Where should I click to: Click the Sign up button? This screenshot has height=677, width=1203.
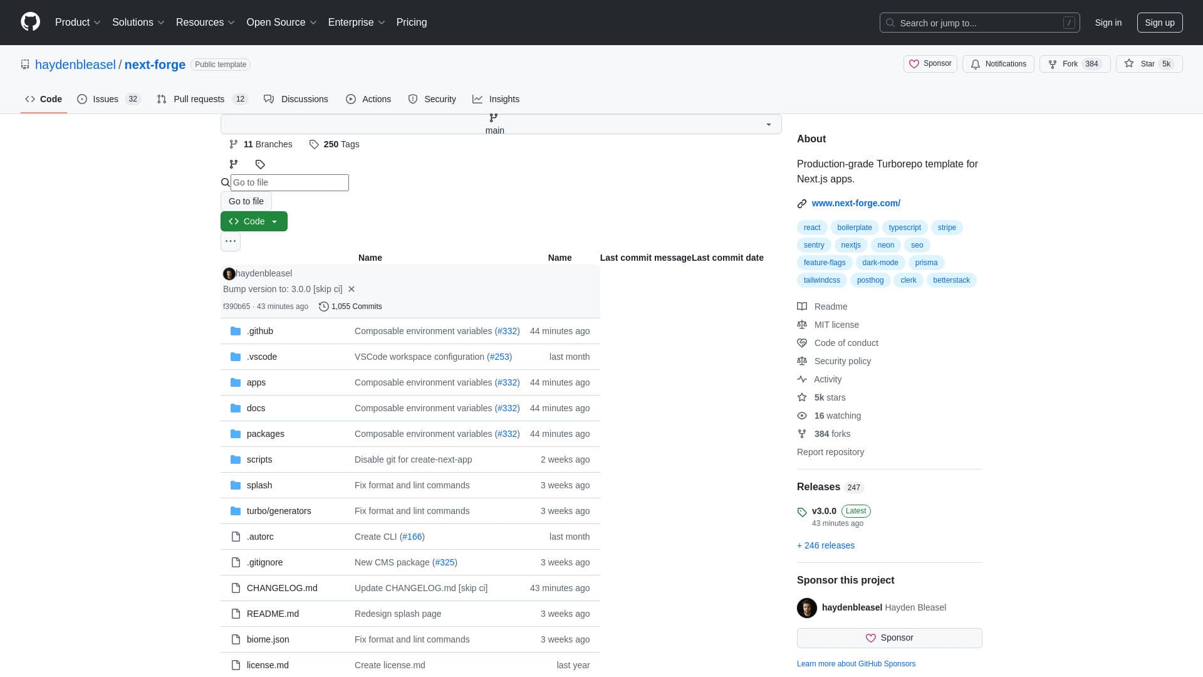click(x=1159, y=23)
